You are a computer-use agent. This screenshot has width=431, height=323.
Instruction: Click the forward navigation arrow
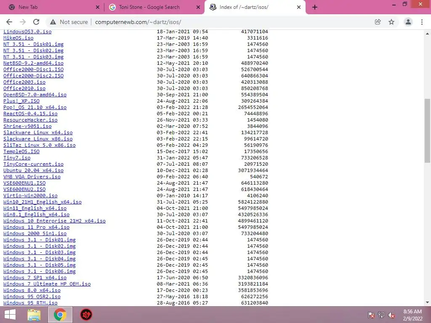point(23,22)
